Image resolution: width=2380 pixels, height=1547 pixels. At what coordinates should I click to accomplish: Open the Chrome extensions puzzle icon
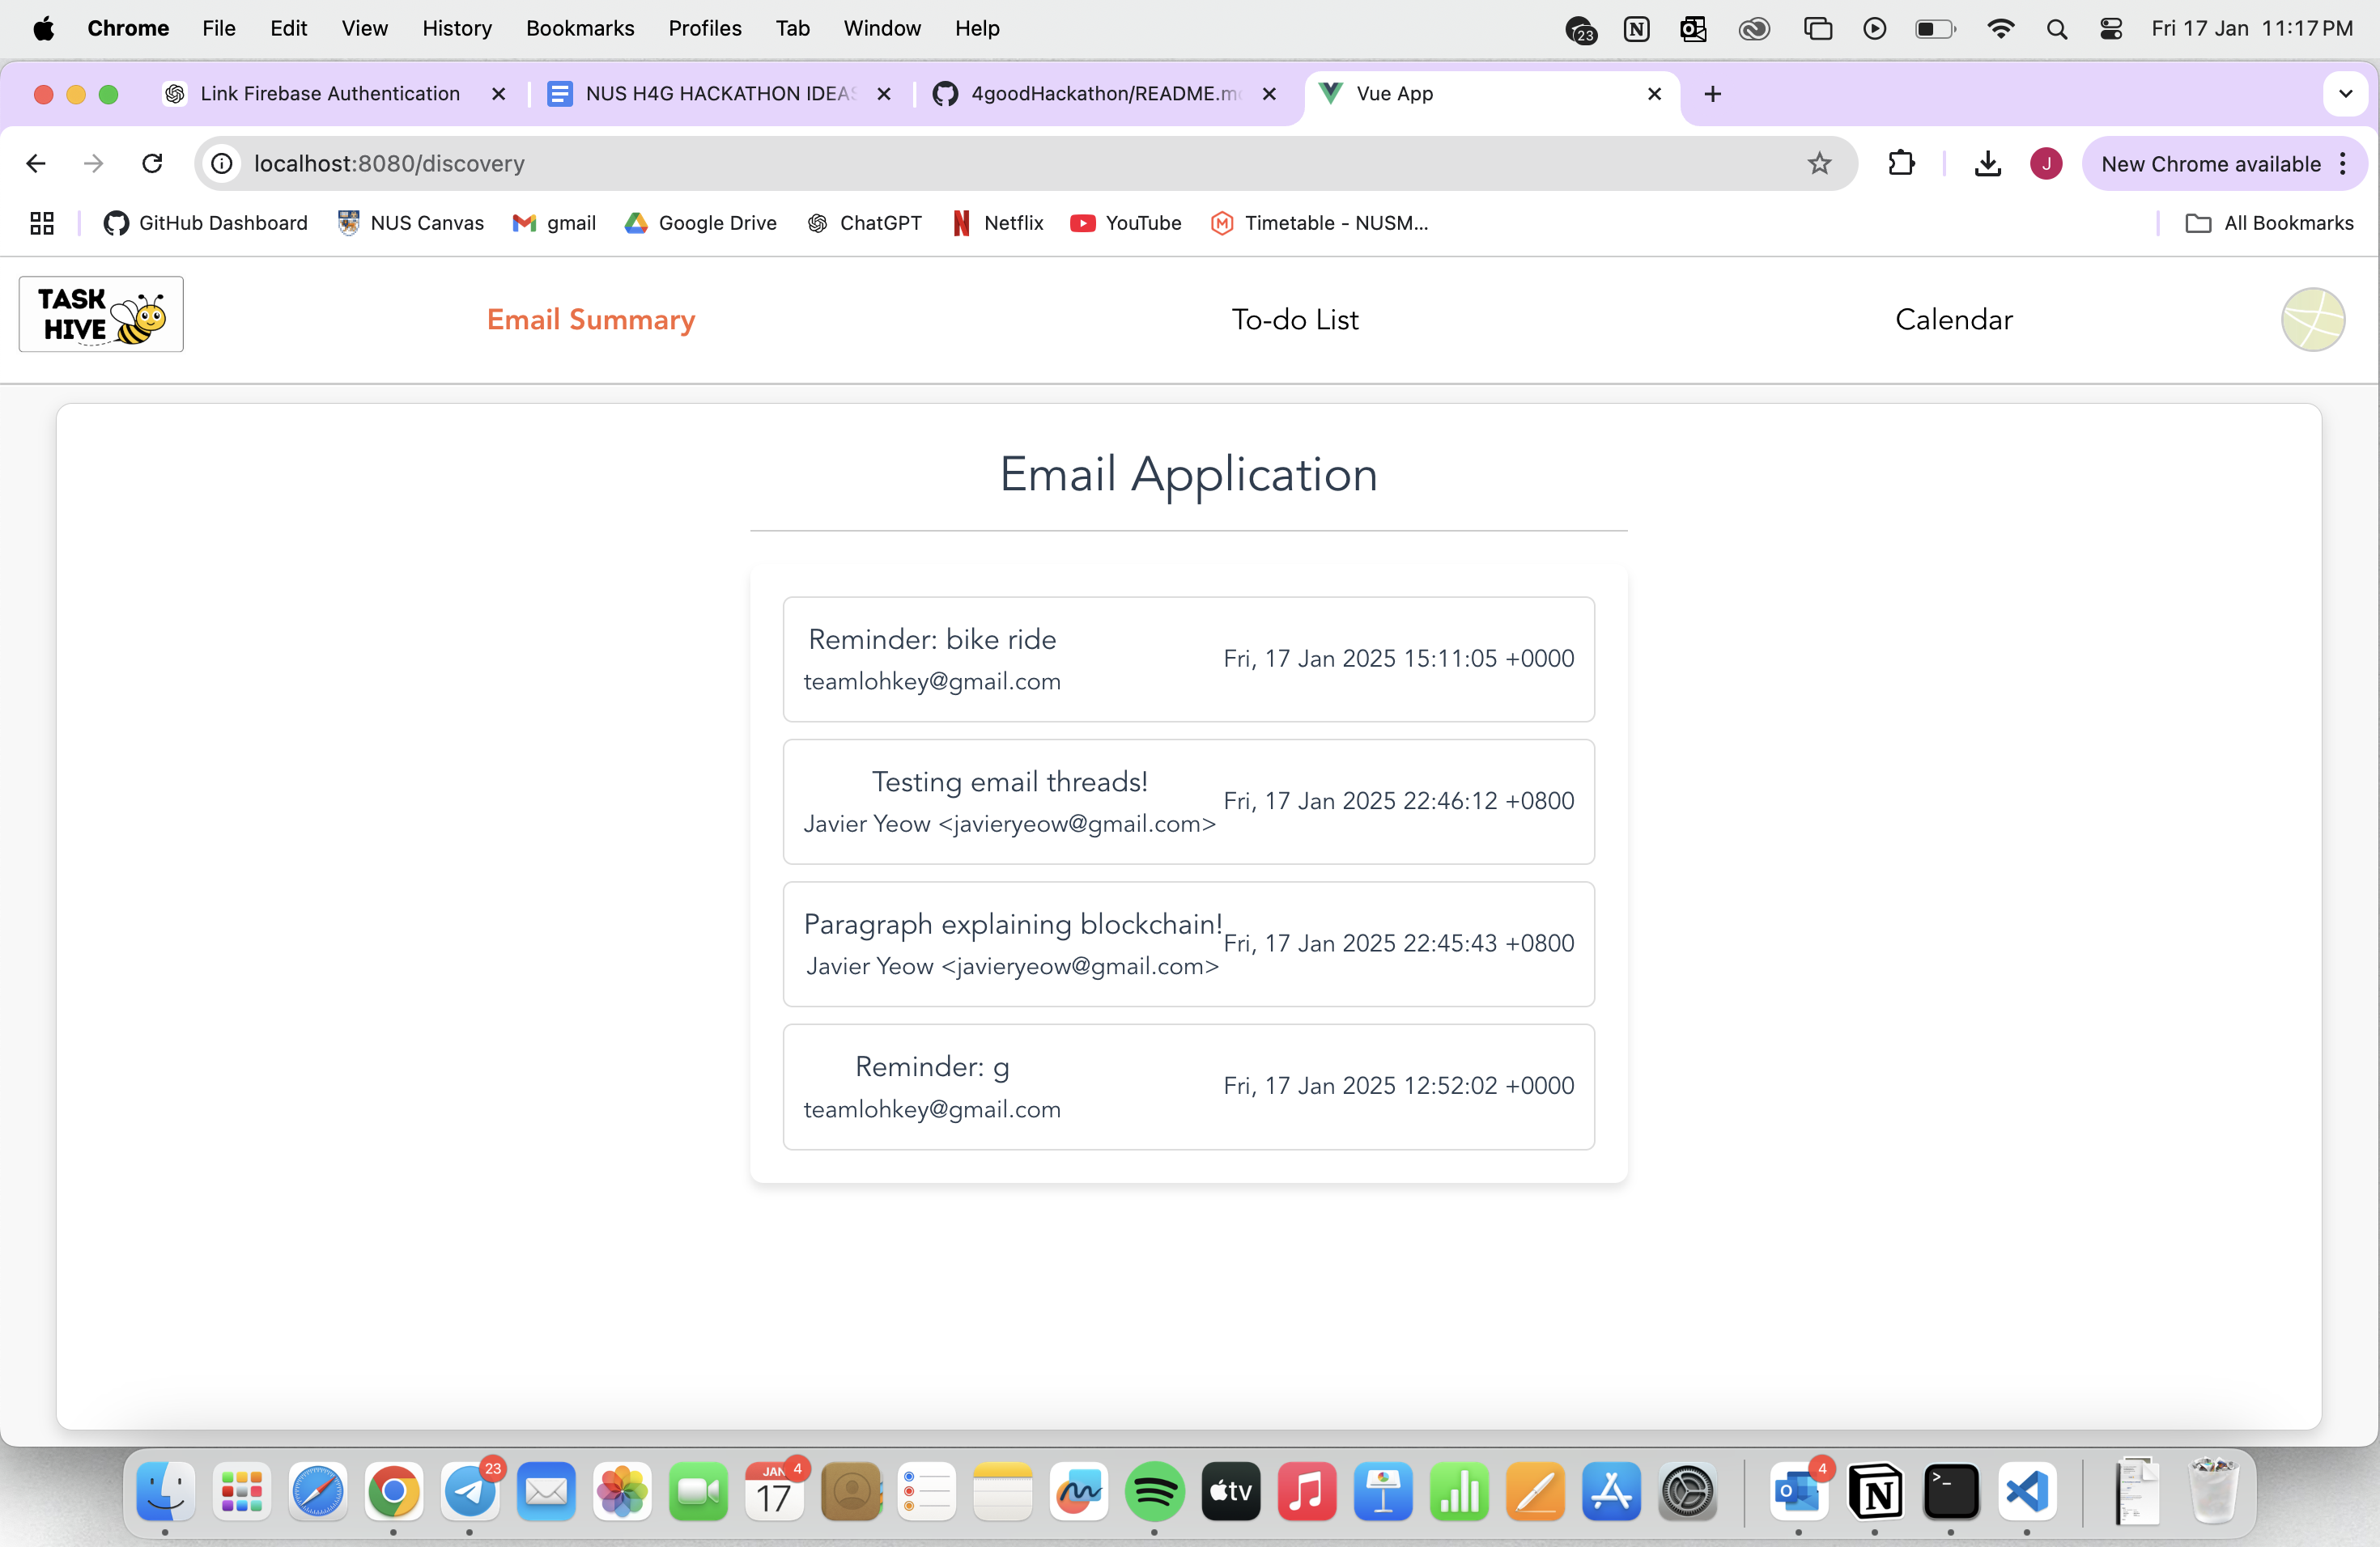click(1901, 163)
